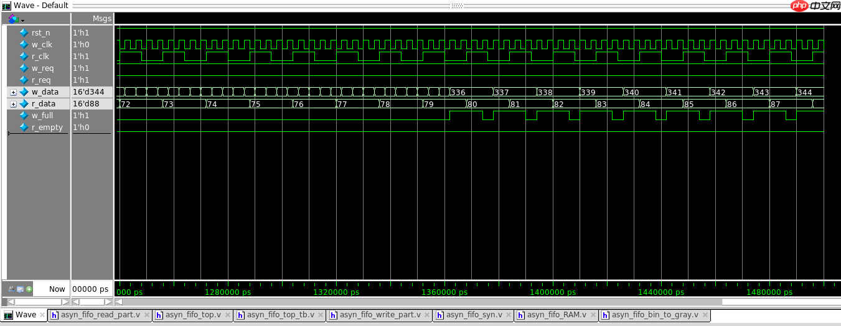Click right arrow of signal names scrollbar
This screenshot has width=841, height=326.
(67, 302)
